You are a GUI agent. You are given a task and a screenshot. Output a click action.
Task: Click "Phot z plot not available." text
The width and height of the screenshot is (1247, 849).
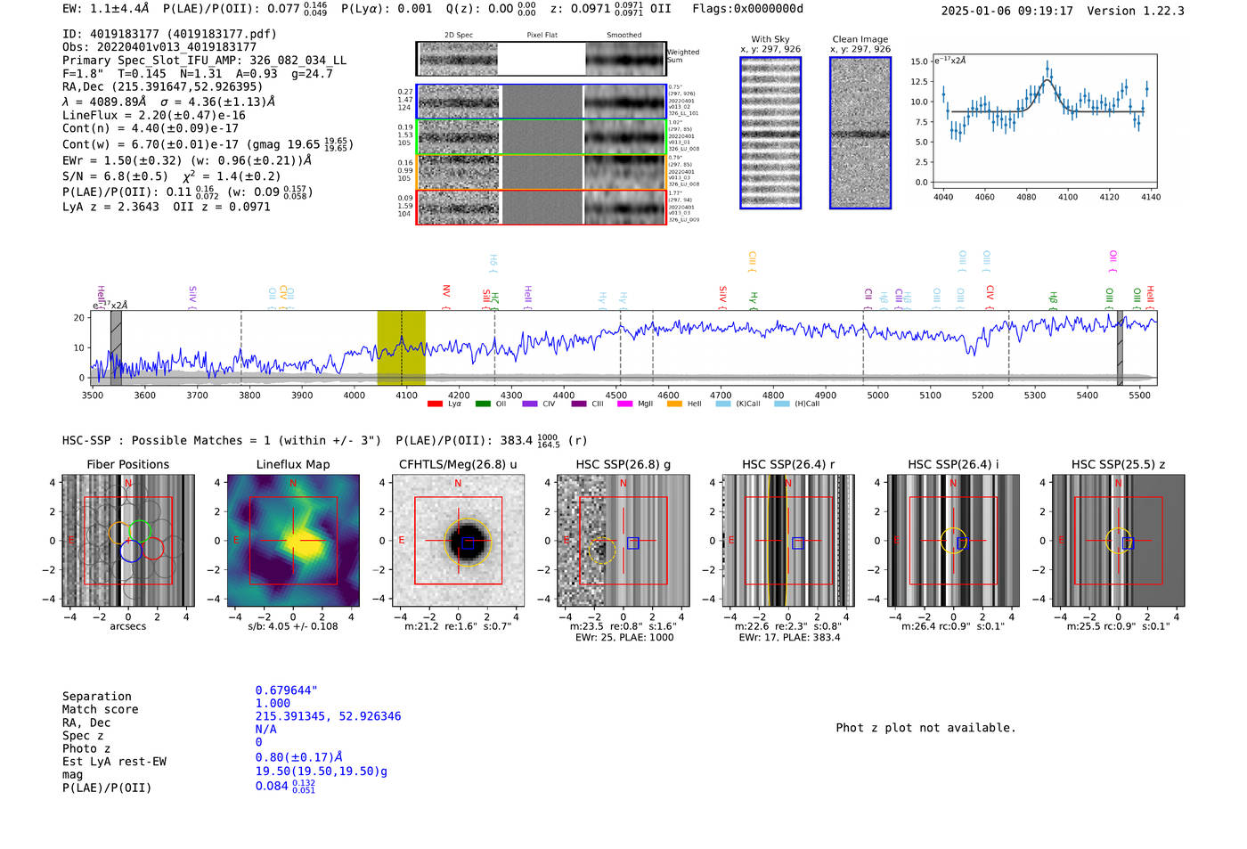click(926, 728)
